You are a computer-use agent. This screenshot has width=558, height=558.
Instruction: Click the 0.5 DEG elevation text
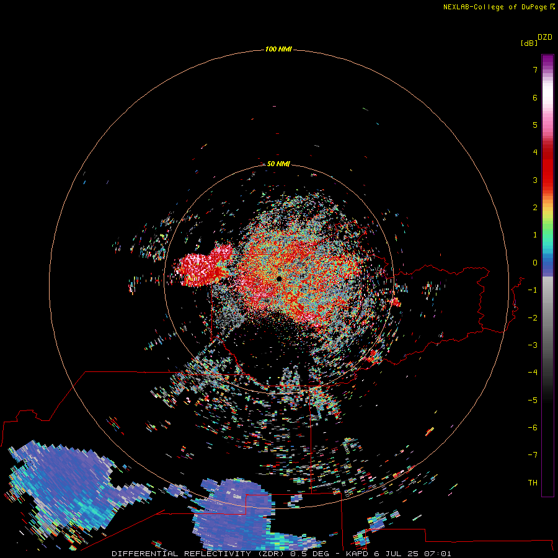(310, 554)
